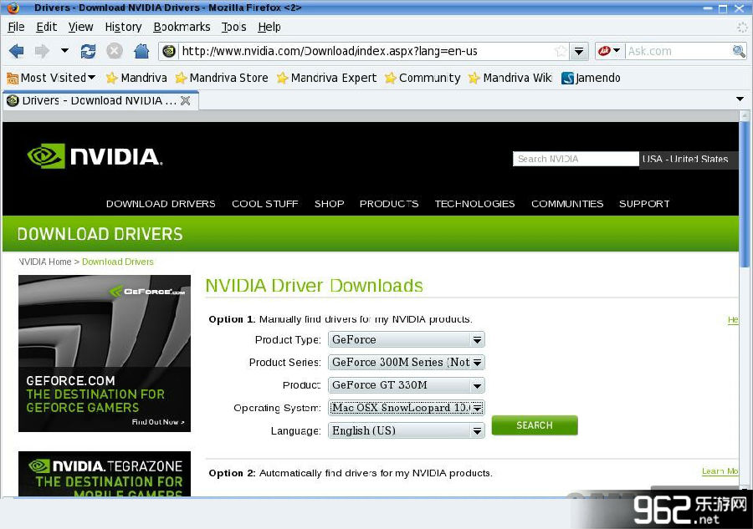
Task: Reload the page with the refresh icon
Action: (x=88, y=51)
